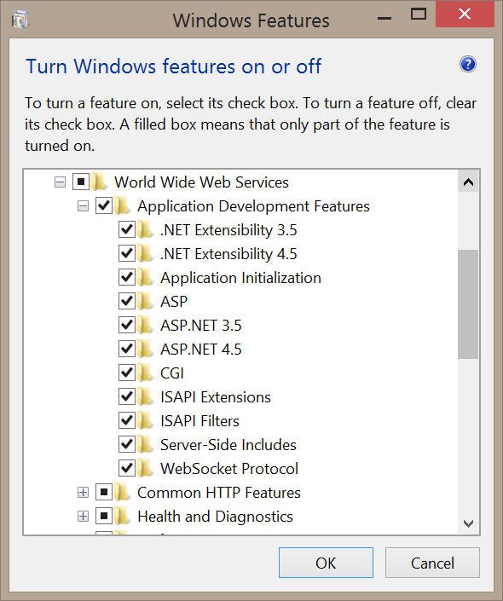Dismiss the dialog with Cancel
The height and width of the screenshot is (601, 503).
point(432,563)
